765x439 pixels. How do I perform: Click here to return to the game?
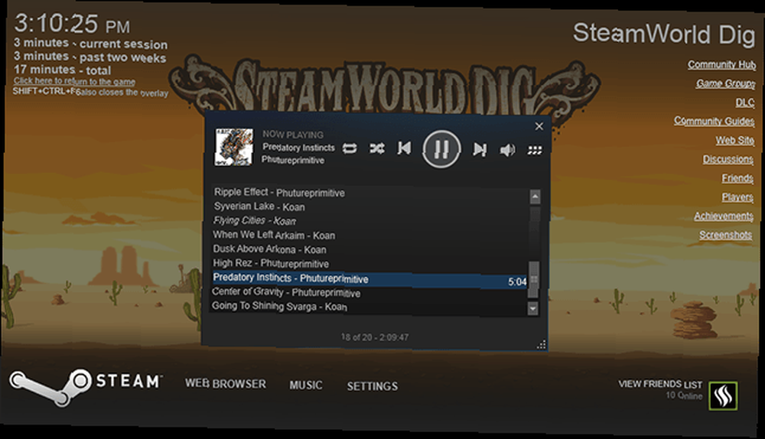click(75, 82)
